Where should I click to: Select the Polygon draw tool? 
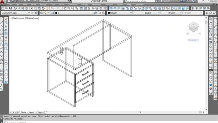[1, 30]
